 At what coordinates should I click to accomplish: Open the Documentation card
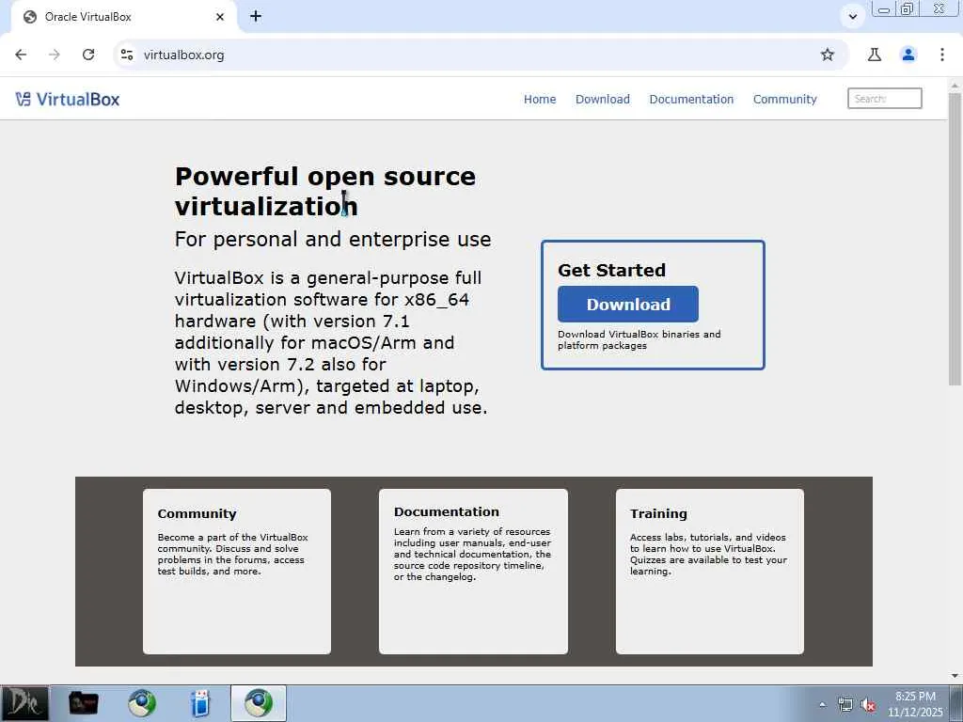(473, 571)
